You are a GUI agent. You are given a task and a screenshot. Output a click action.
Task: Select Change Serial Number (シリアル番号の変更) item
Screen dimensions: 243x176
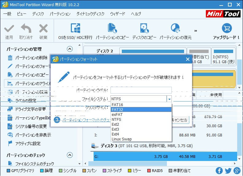tap(27, 126)
